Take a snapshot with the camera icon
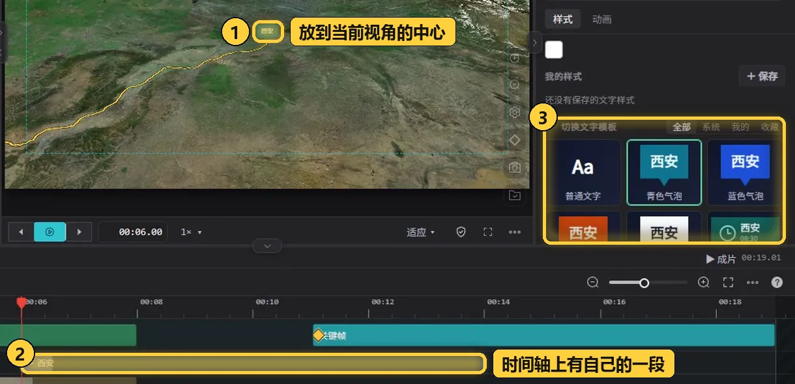The height and width of the screenshot is (384, 795). (x=515, y=167)
